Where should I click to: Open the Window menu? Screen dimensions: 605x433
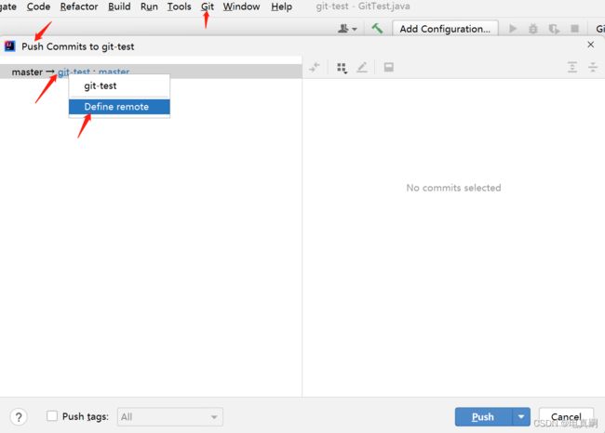[x=241, y=7]
